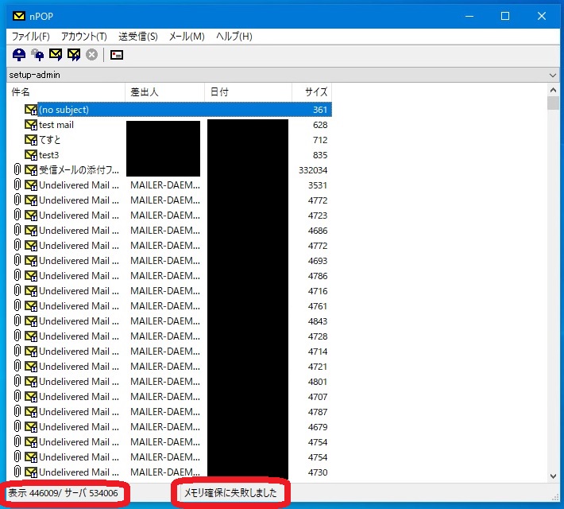
Task: Click the size value 4761
Action: pos(318,306)
